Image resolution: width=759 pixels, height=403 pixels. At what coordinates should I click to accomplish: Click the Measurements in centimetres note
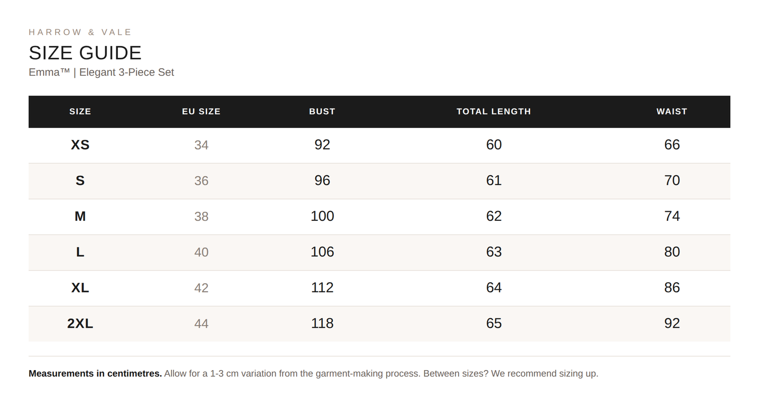click(x=95, y=374)
